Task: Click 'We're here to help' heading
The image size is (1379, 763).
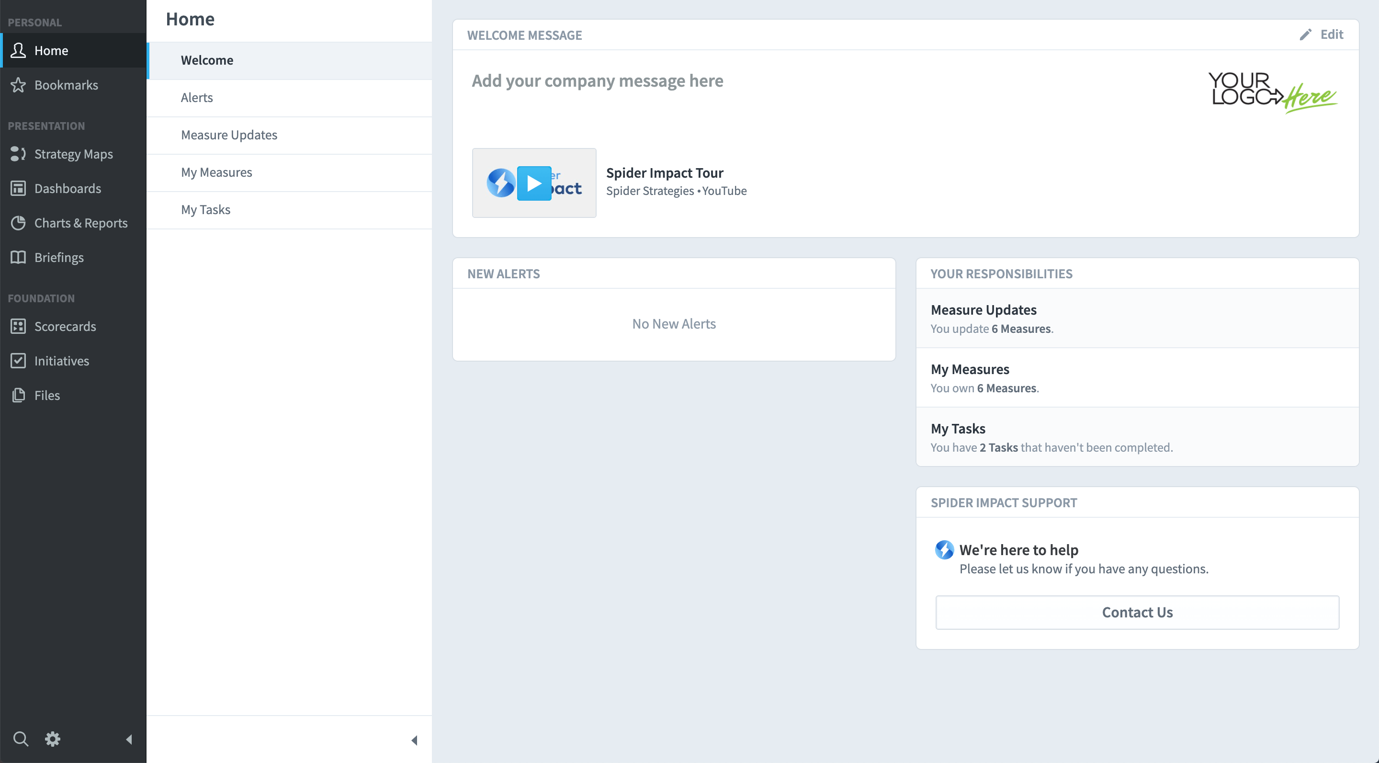Action: click(1019, 550)
